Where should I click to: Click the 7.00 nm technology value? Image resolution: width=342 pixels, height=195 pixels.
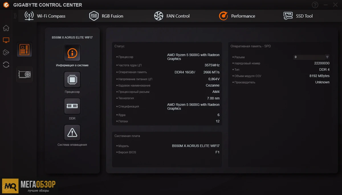click(x=213, y=98)
